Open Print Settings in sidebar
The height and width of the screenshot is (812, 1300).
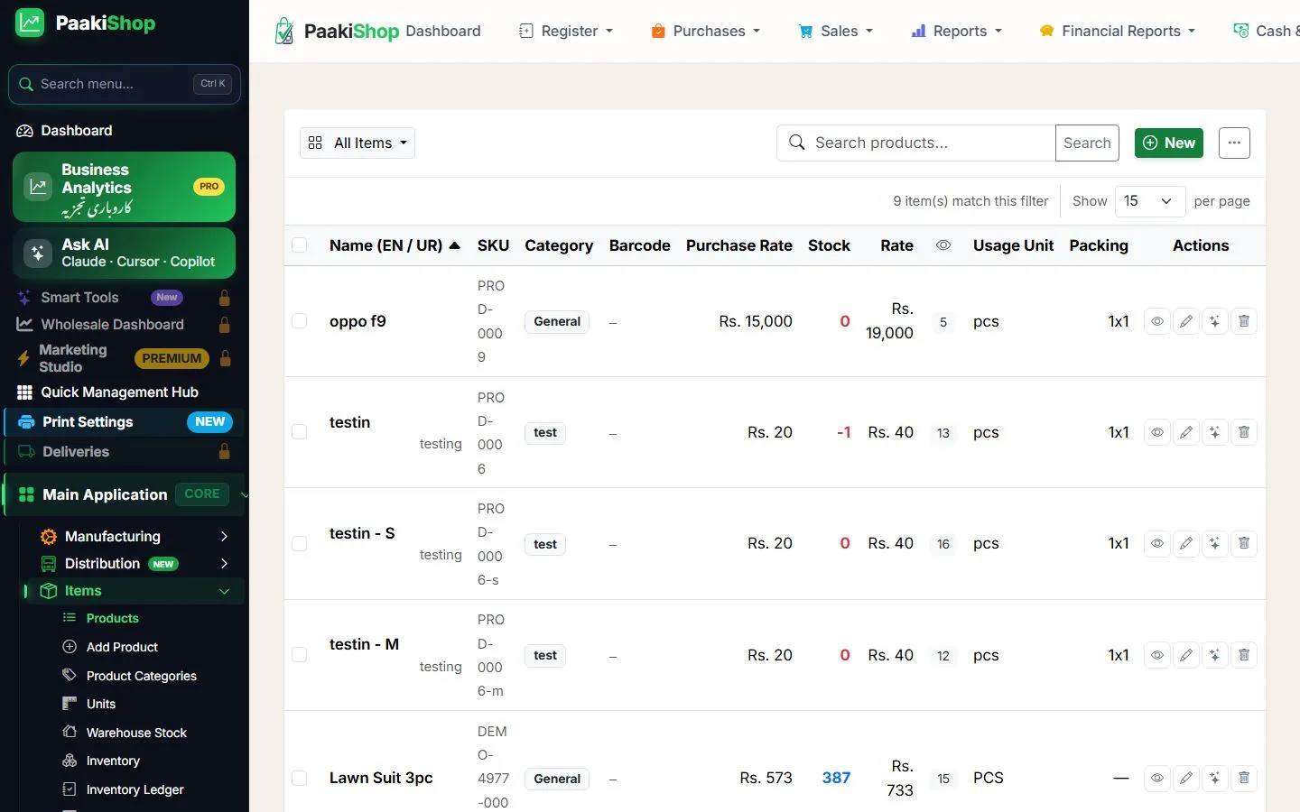[125, 422]
